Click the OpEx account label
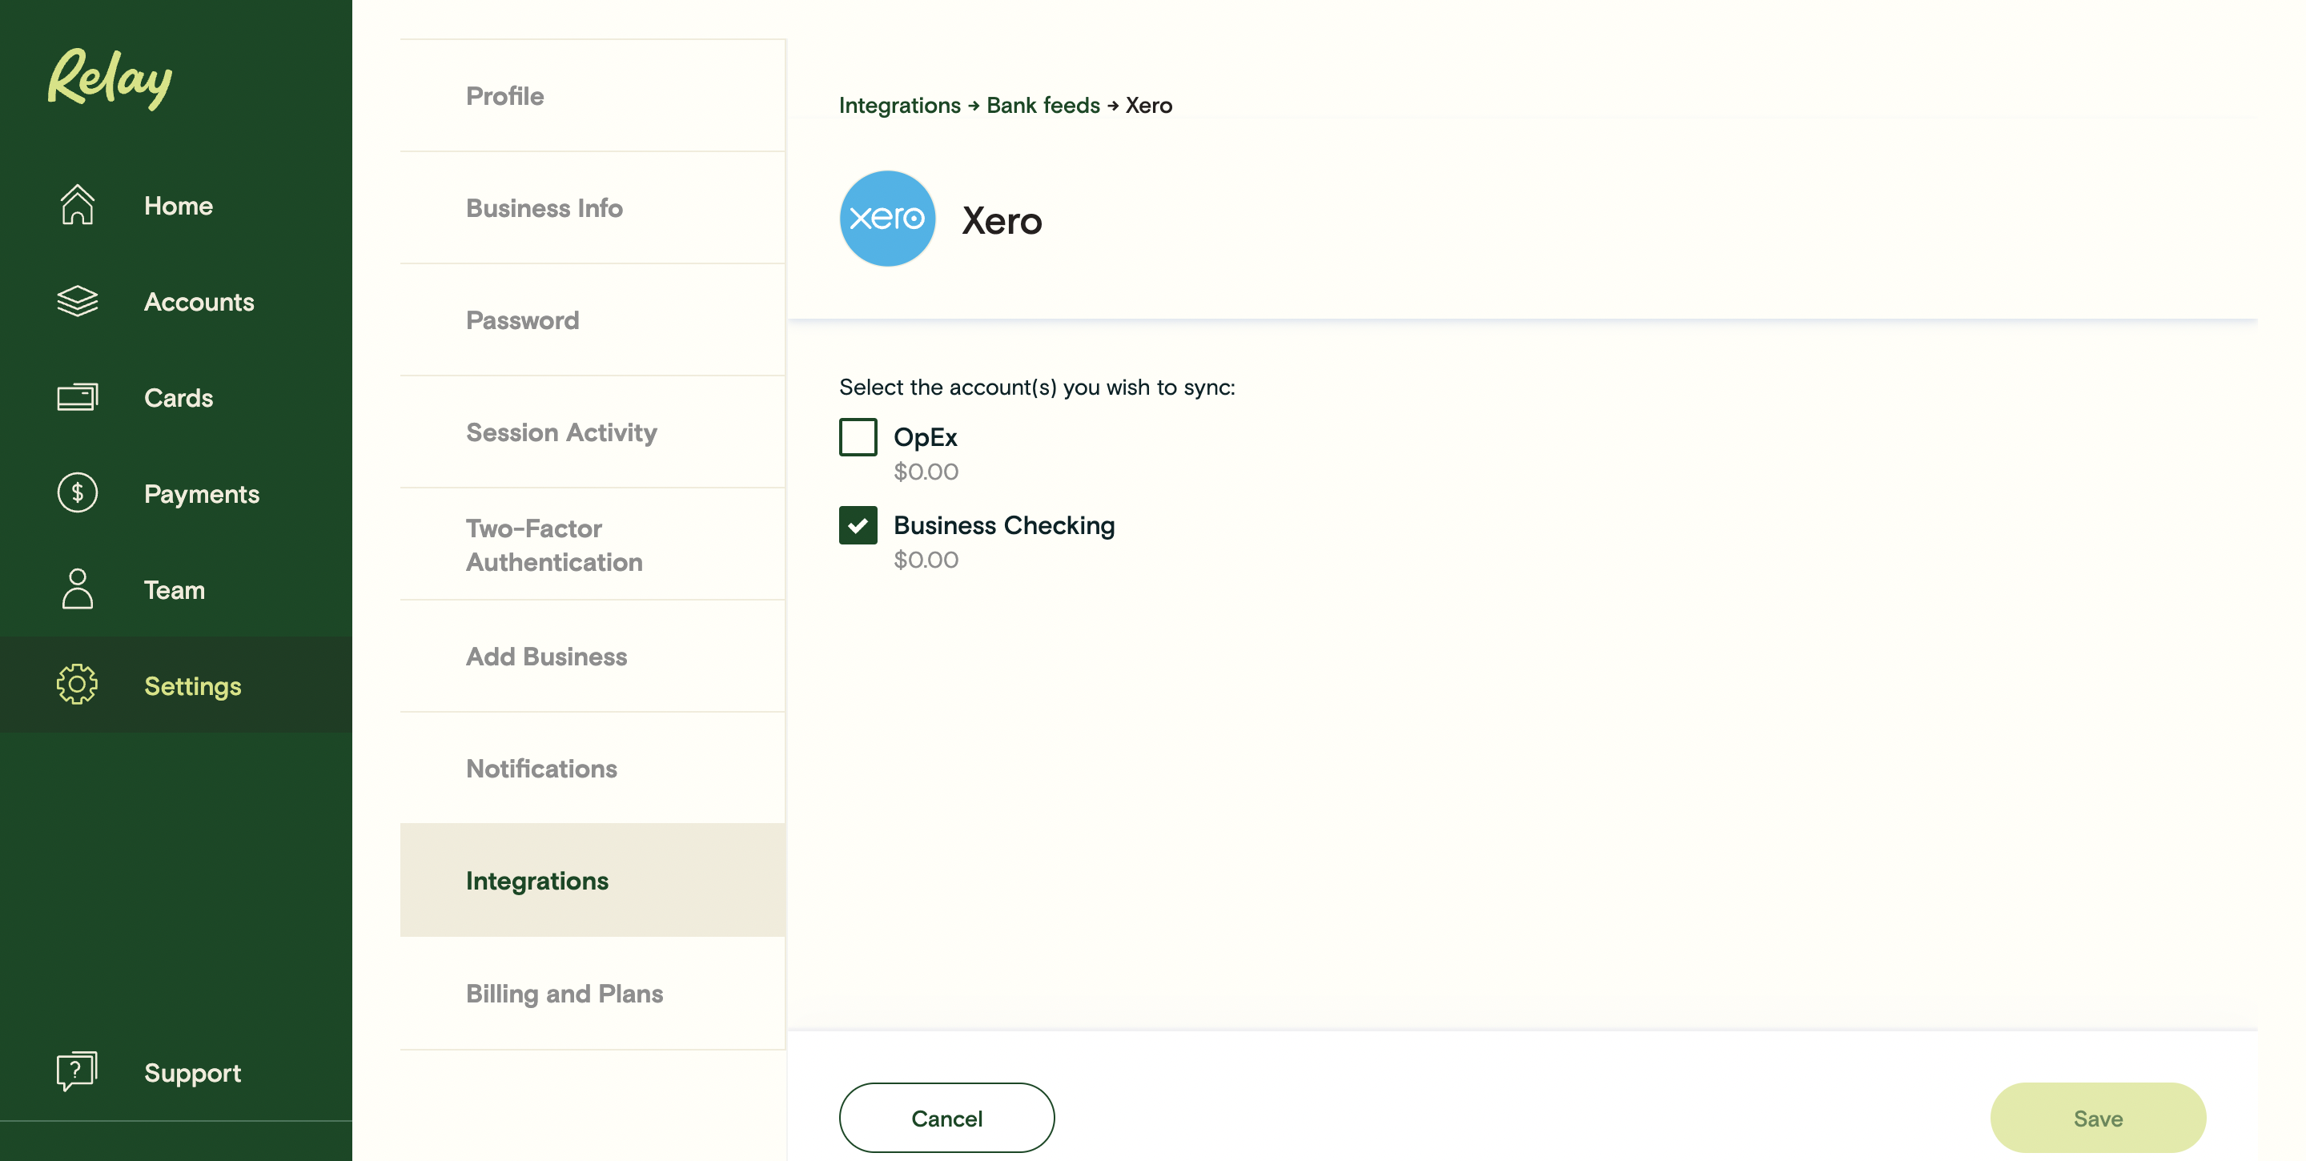 tap(925, 437)
